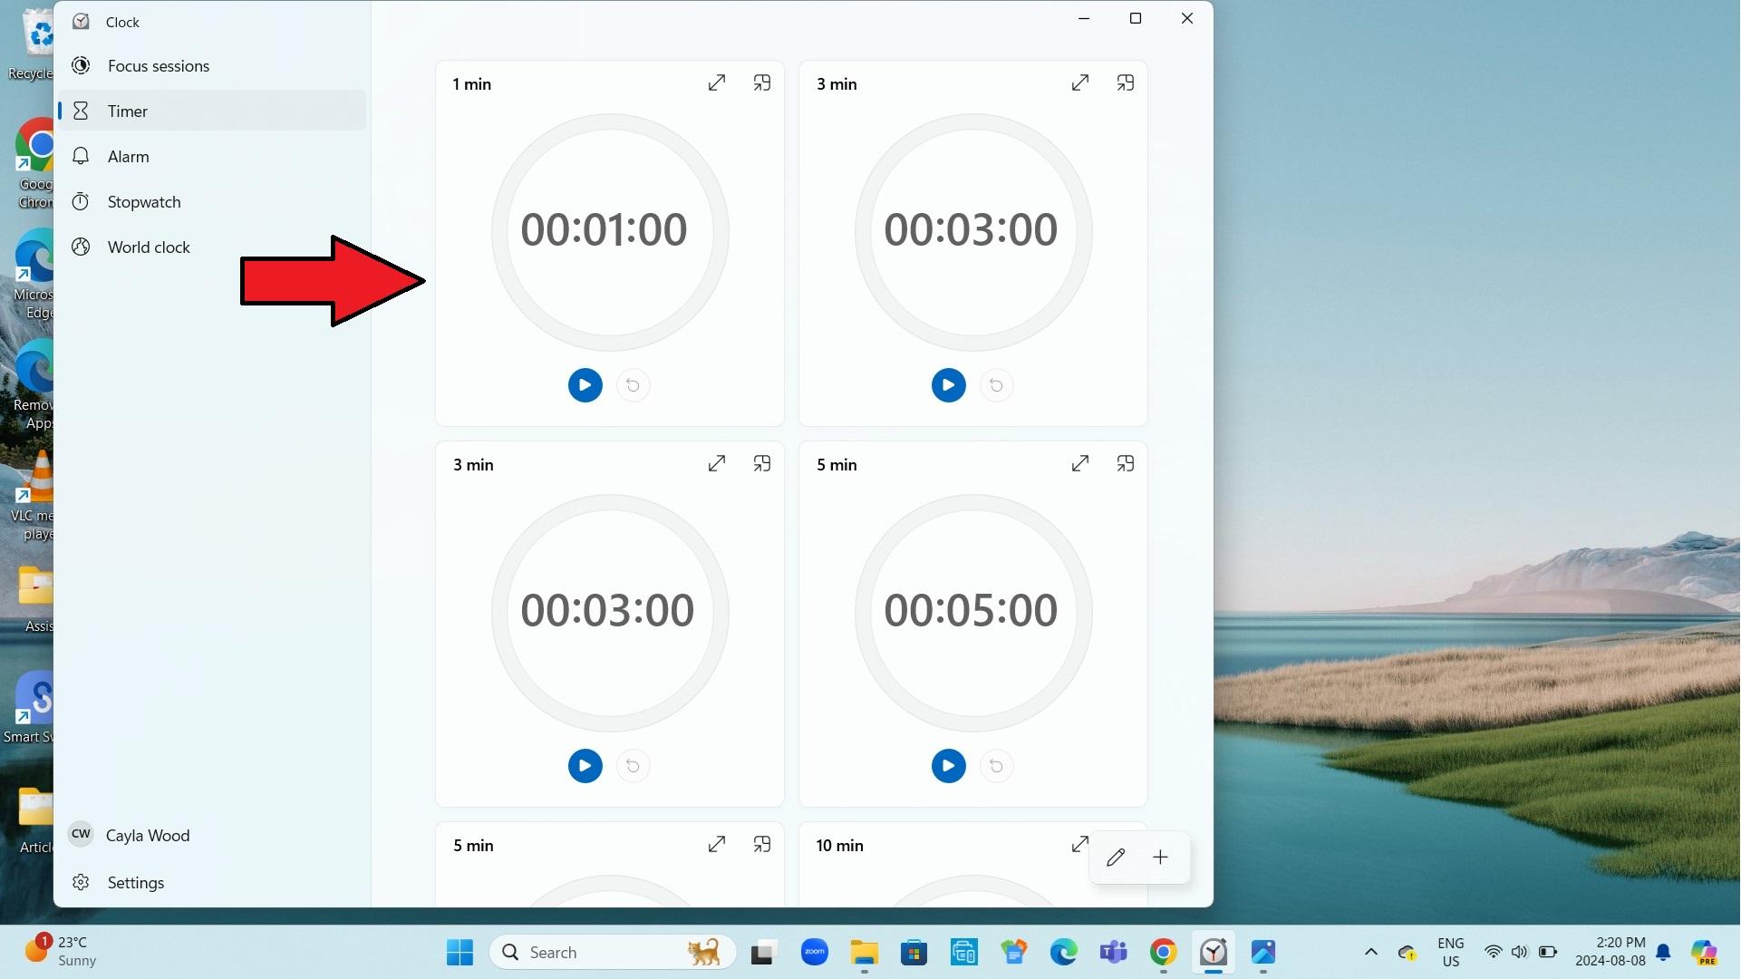Image resolution: width=1741 pixels, height=979 pixels.
Task: Open Settings in the Clock sidebar
Action: (212, 882)
